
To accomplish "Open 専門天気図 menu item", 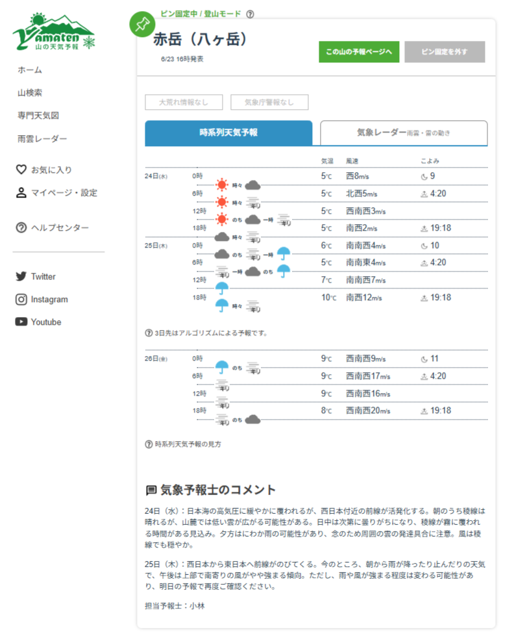I will (38, 115).
